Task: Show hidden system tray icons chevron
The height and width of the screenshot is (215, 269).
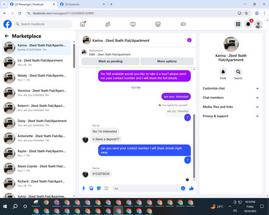Action: pyautogui.click(x=230, y=206)
